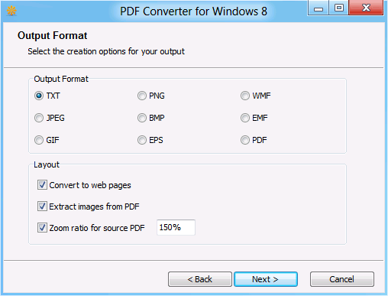Image resolution: width=388 pixels, height=296 pixels.
Task: Click the 'PDF Converter for Windows 8' title
Action: pyautogui.click(x=193, y=11)
